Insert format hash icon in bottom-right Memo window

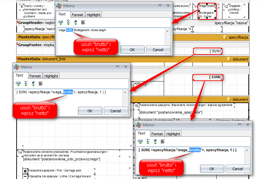click(155, 141)
